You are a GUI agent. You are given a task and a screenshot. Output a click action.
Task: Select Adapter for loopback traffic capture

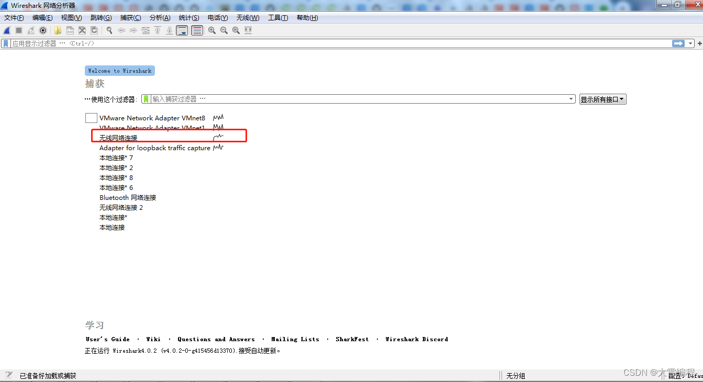tap(155, 148)
